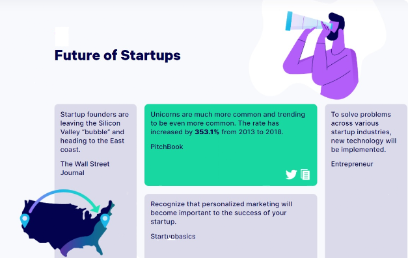Click the copy document icon

(x=305, y=174)
